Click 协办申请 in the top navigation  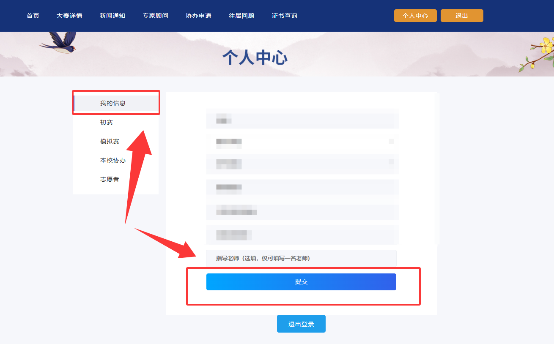(x=198, y=16)
